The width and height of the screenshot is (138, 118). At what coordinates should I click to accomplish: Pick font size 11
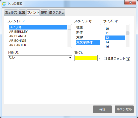click(x=115, y=33)
